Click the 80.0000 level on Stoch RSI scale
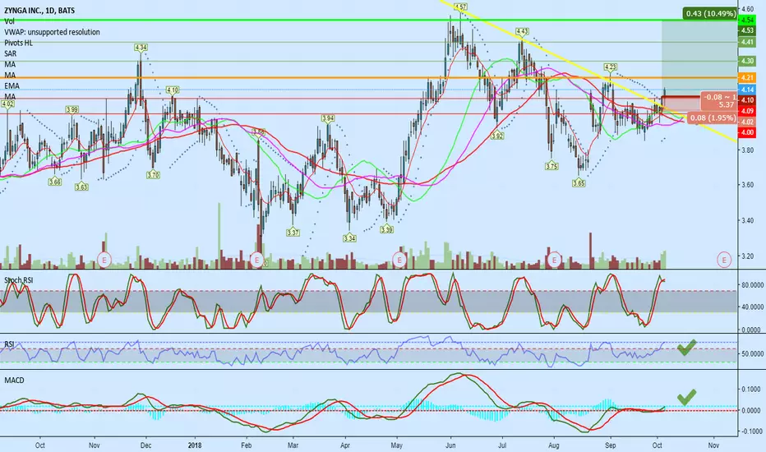Image resolution: width=766 pixels, height=452 pixels. click(752, 284)
